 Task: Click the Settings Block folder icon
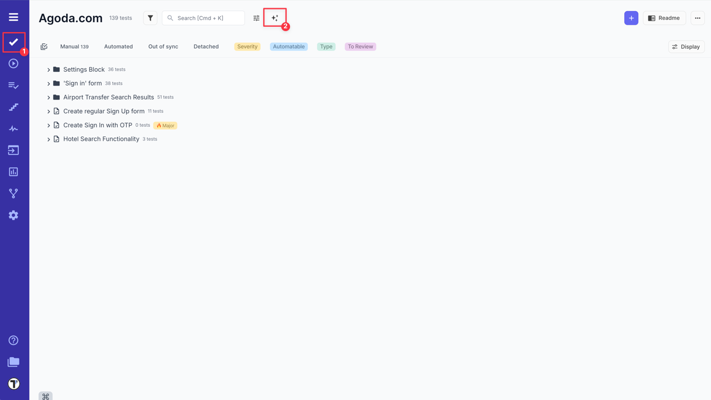click(56, 69)
